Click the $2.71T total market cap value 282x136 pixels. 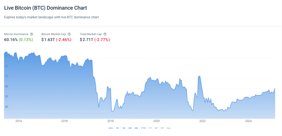click(x=87, y=40)
